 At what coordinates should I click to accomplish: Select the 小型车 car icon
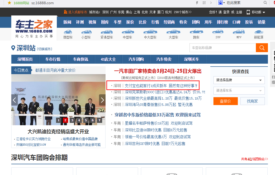(86, 32)
